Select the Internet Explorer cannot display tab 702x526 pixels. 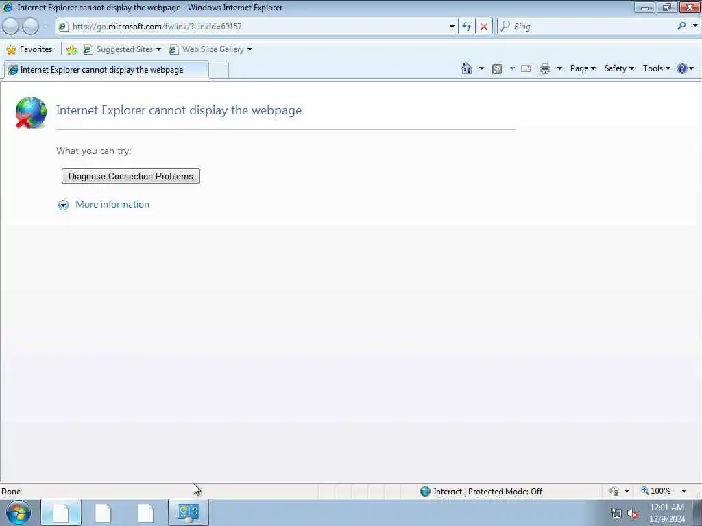pyautogui.click(x=106, y=70)
